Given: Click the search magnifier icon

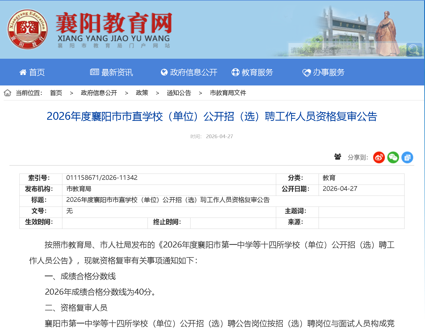Looking at the screenshot, I should point(414,50).
